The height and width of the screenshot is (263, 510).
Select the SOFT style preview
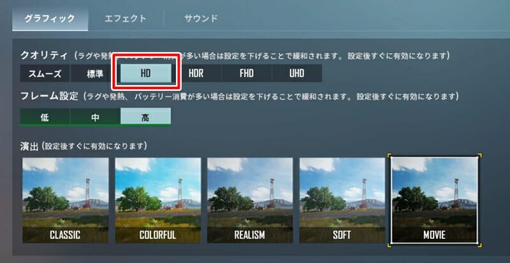[342, 200]
